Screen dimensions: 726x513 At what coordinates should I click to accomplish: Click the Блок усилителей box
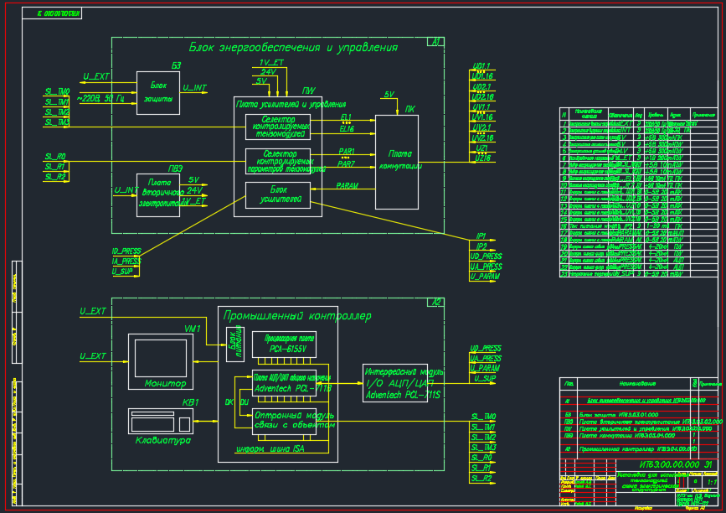pyautogui.click(x=277, y=195)
